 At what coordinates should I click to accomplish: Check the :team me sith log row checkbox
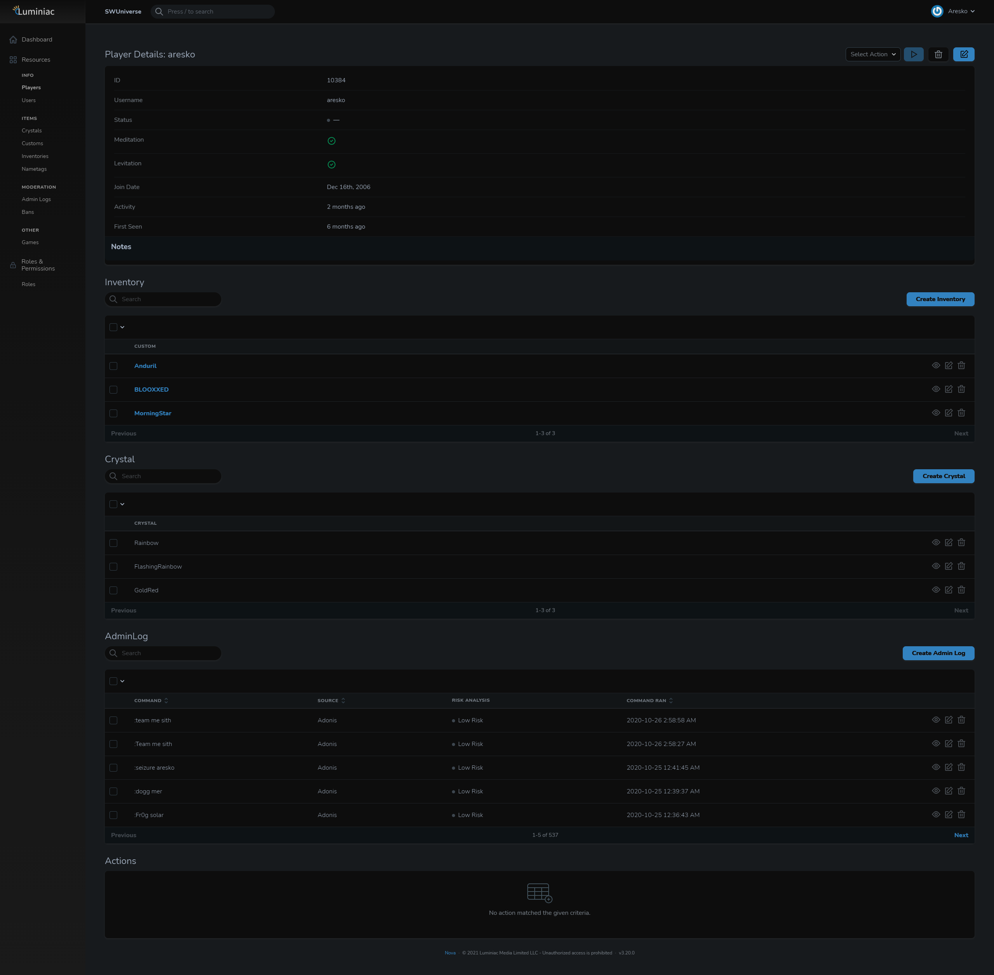pyautogui.click(x=114, y=720)
